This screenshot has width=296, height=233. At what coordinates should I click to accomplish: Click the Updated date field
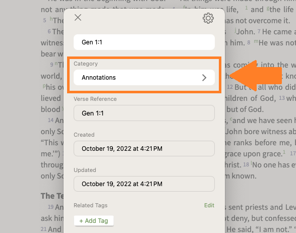pyautogui.click(x=144, y=184)
